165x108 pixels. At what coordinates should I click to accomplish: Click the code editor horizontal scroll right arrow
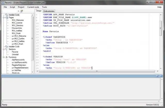click(x=158, y=71)
